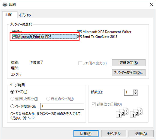Click the キャンセル button
The image size is (156, 140).
[114, 133]
